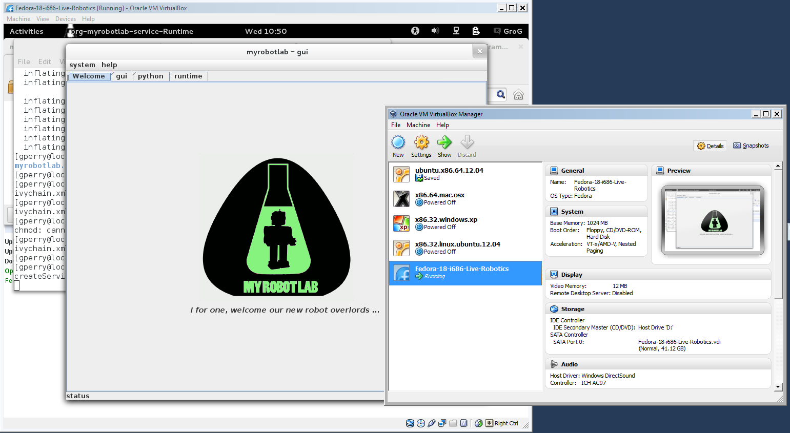Switch to the runtime tab
The width and height of the screenshot is (790, 433).
click(x=188, y=76)
